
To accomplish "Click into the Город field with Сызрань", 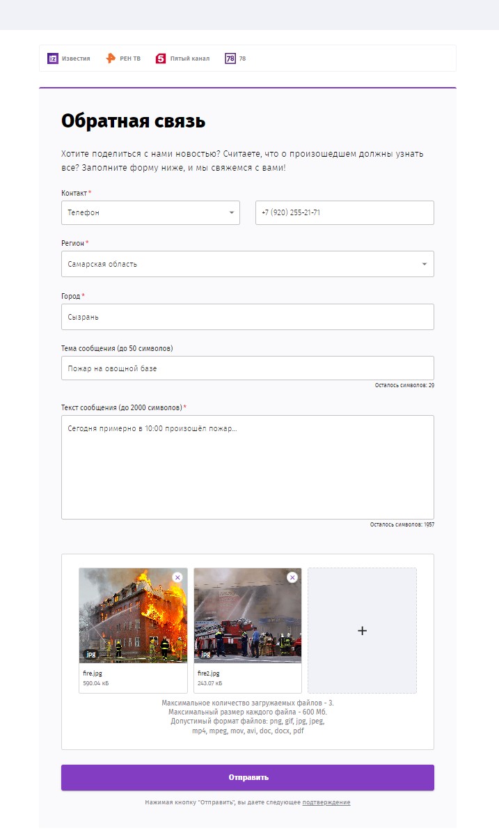I will click(x=247, y=317).
